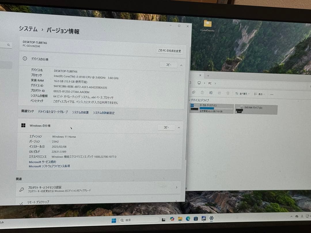This screenshot has height=233, width=311.
Task: Click the Share icon in Explorer toolbar
Action: (x=219, y=92)
